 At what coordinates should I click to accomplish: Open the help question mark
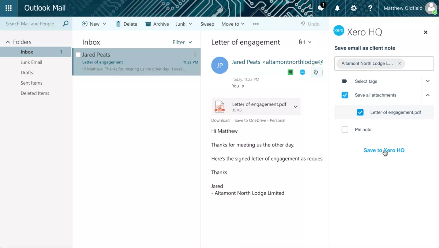pos(370,8)
